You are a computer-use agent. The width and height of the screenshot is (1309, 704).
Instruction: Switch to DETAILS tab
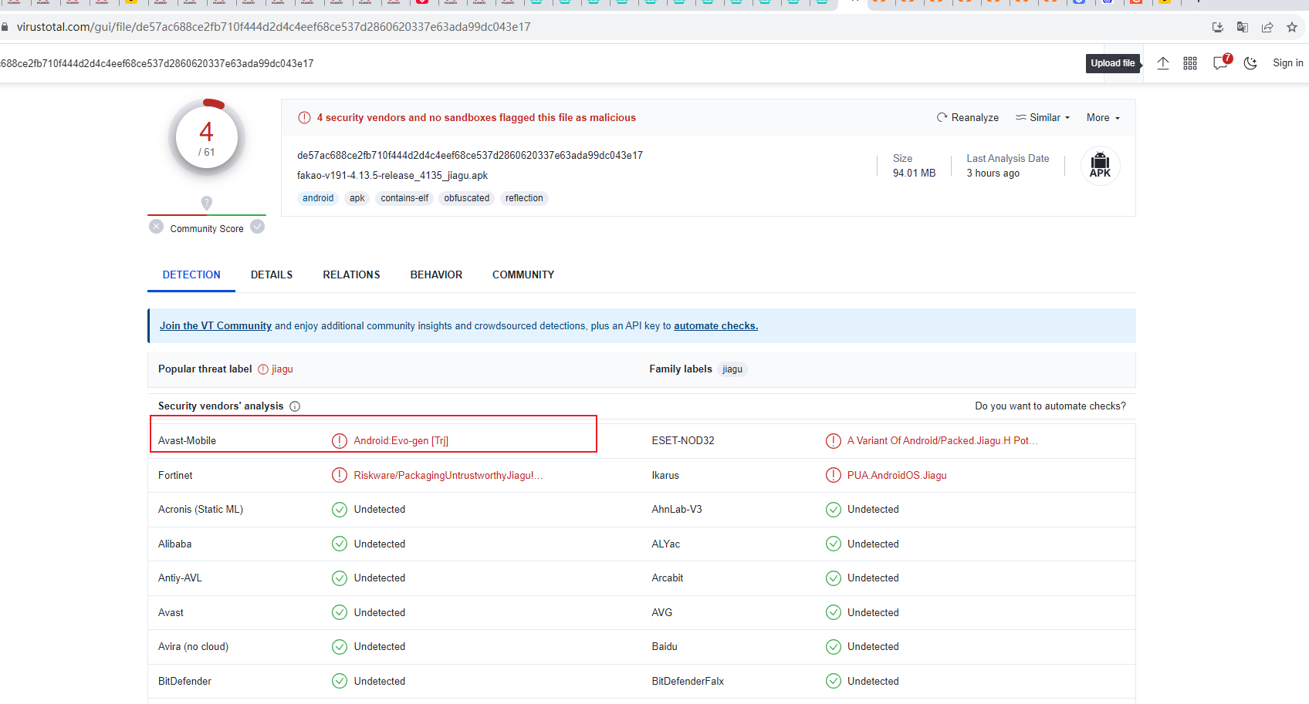coord(272,275)
